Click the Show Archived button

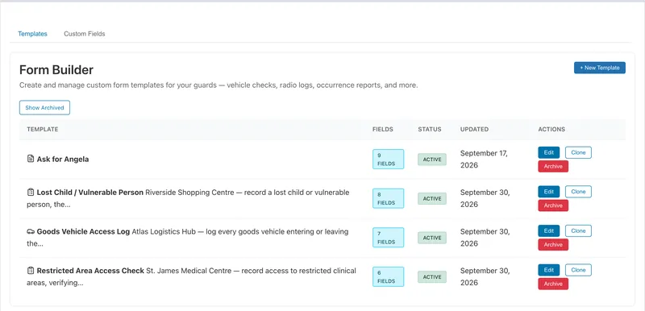click(x=44, y=108)
